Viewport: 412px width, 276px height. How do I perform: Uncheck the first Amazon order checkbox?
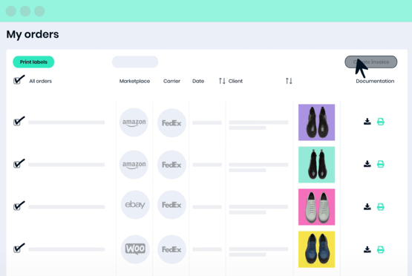pyautogui.click(x=19, y=121)
